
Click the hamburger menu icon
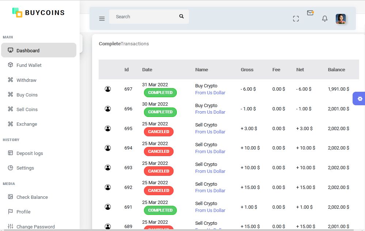102,19
